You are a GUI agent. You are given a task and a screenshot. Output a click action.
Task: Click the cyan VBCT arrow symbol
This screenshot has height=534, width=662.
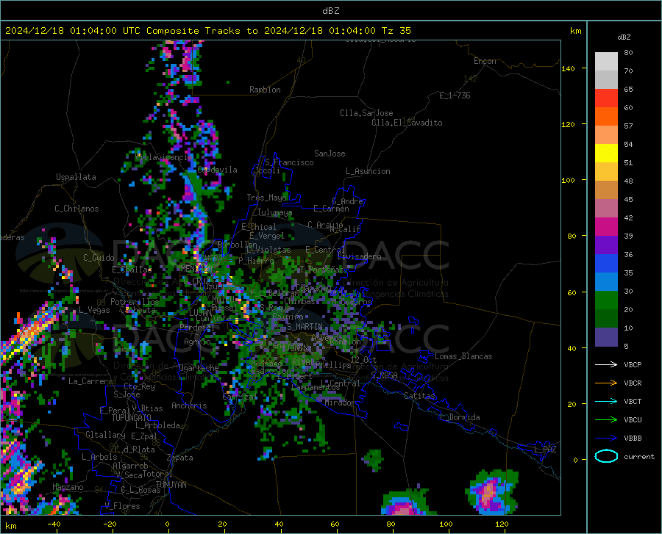tap(606, 401)
